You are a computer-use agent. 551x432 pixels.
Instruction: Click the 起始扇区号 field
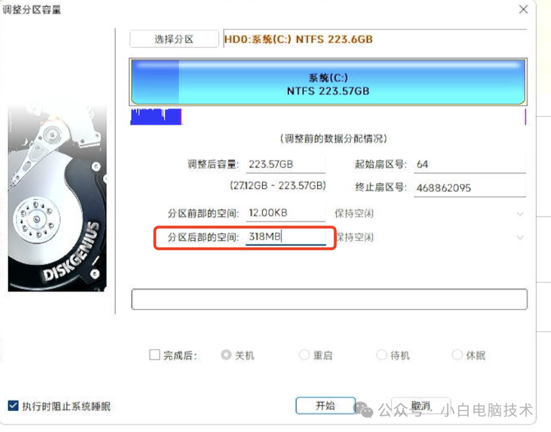pos(470,164)
